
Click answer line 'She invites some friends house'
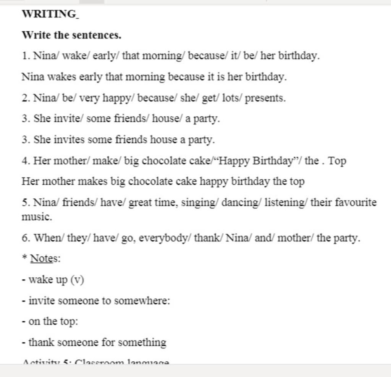118,140
